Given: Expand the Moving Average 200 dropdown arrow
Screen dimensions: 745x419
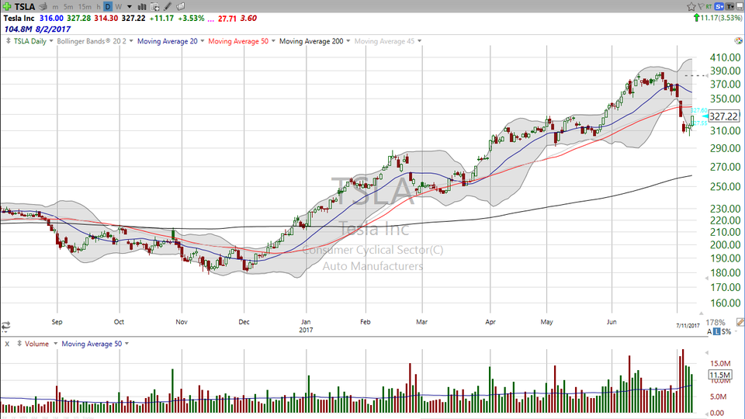Looking at the screenshot, I should [348, 41].
